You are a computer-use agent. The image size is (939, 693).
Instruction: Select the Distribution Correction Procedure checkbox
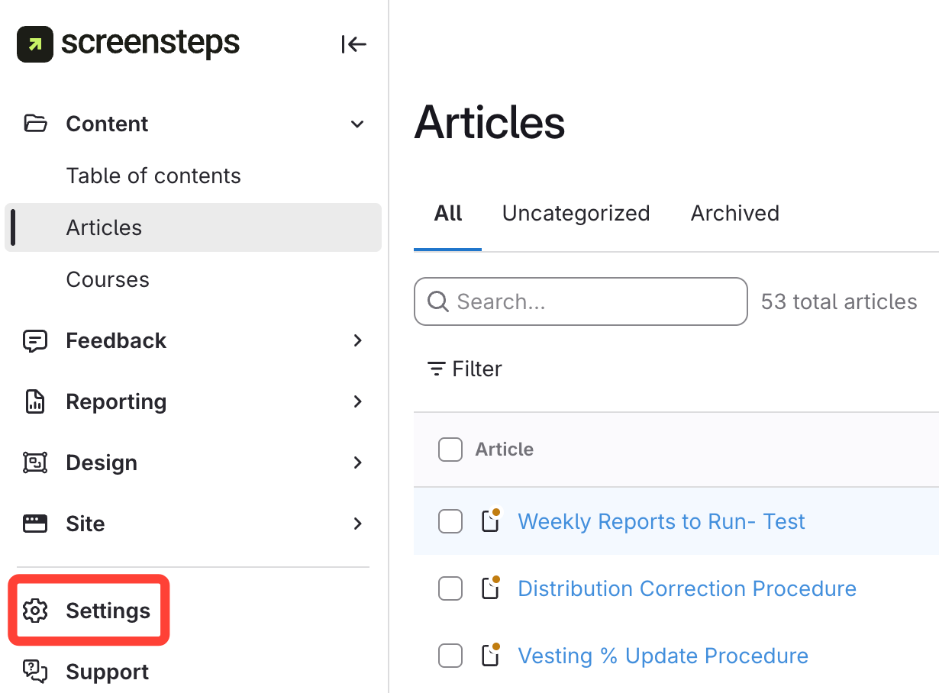(450, 589)
